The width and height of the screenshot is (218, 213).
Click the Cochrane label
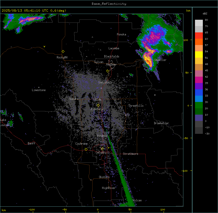coord(81,144)
